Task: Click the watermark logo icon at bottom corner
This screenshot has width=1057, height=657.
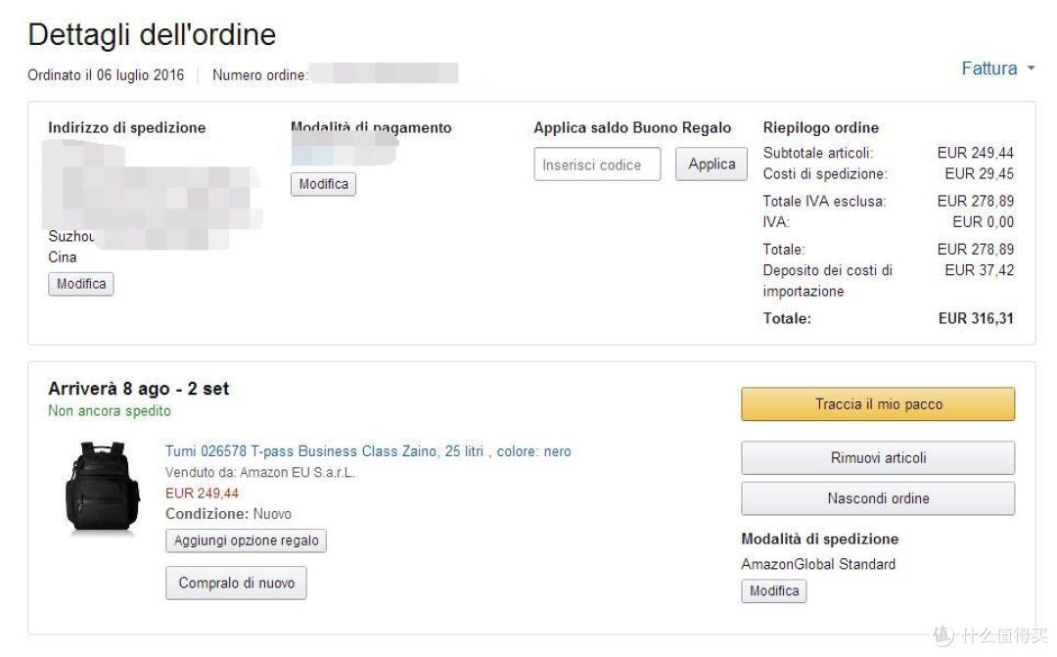Action: [x=943, y=635]
